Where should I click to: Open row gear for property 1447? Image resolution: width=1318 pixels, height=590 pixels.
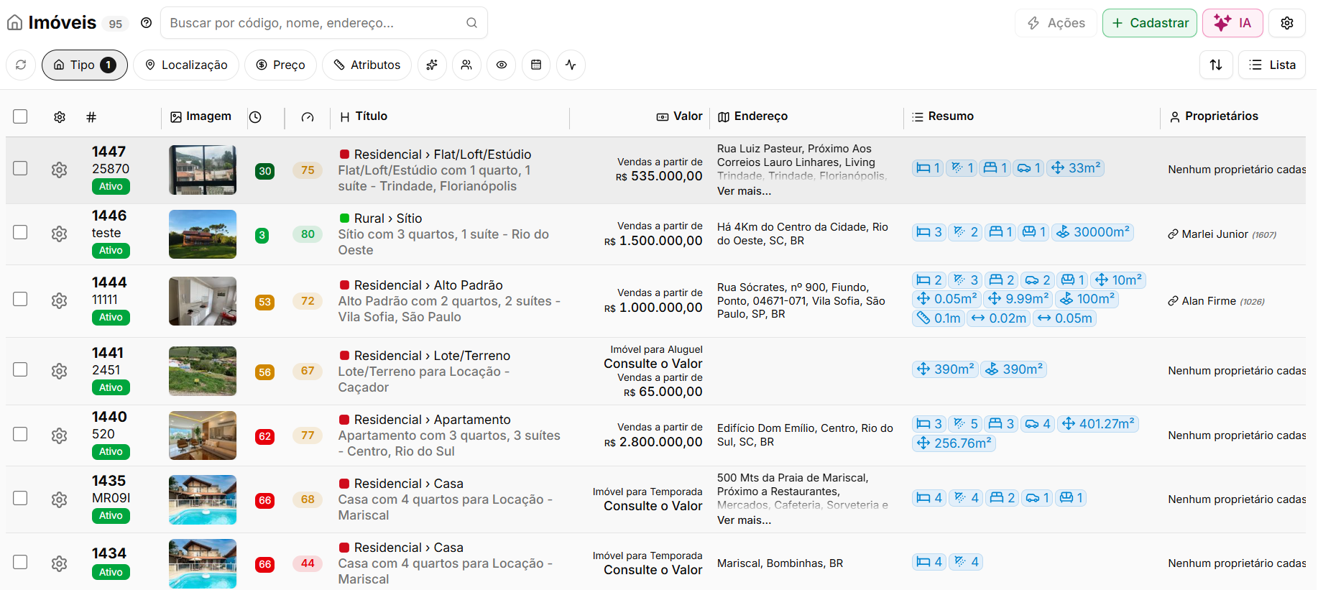[x=60, y=170]
